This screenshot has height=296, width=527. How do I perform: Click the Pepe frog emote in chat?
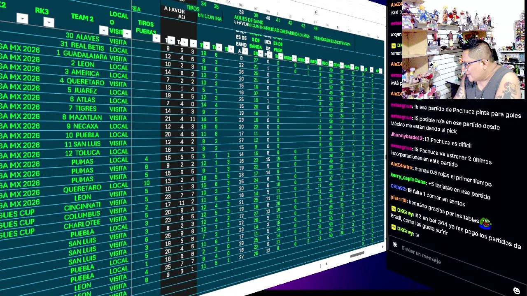point(485,223)
